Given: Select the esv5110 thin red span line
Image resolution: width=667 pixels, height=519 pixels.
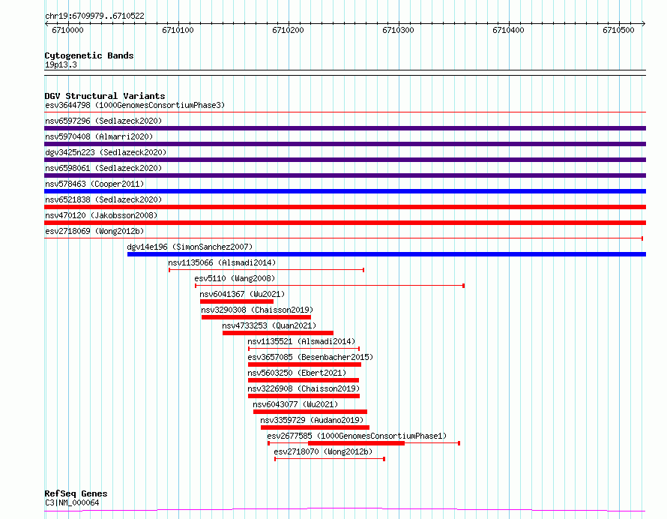Looking at the screenshot, I should (330, 286).
